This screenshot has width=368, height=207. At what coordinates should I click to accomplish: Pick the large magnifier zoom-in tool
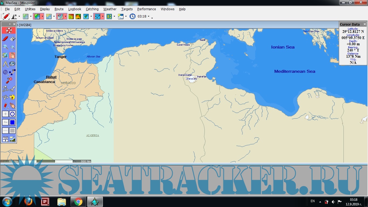[5, 47]
